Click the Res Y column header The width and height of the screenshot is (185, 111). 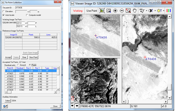coord(37,68)
